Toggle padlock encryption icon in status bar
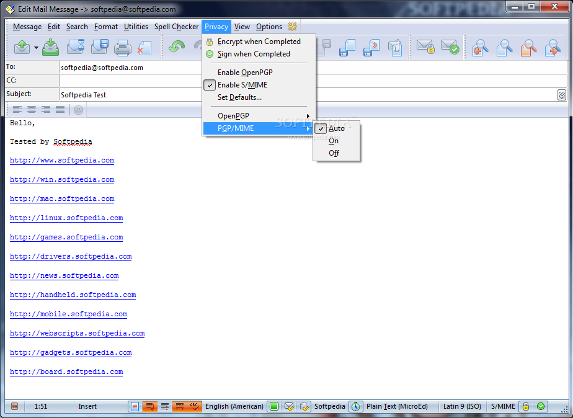Screen dimensions: 573x418 [x=526, y=406]
